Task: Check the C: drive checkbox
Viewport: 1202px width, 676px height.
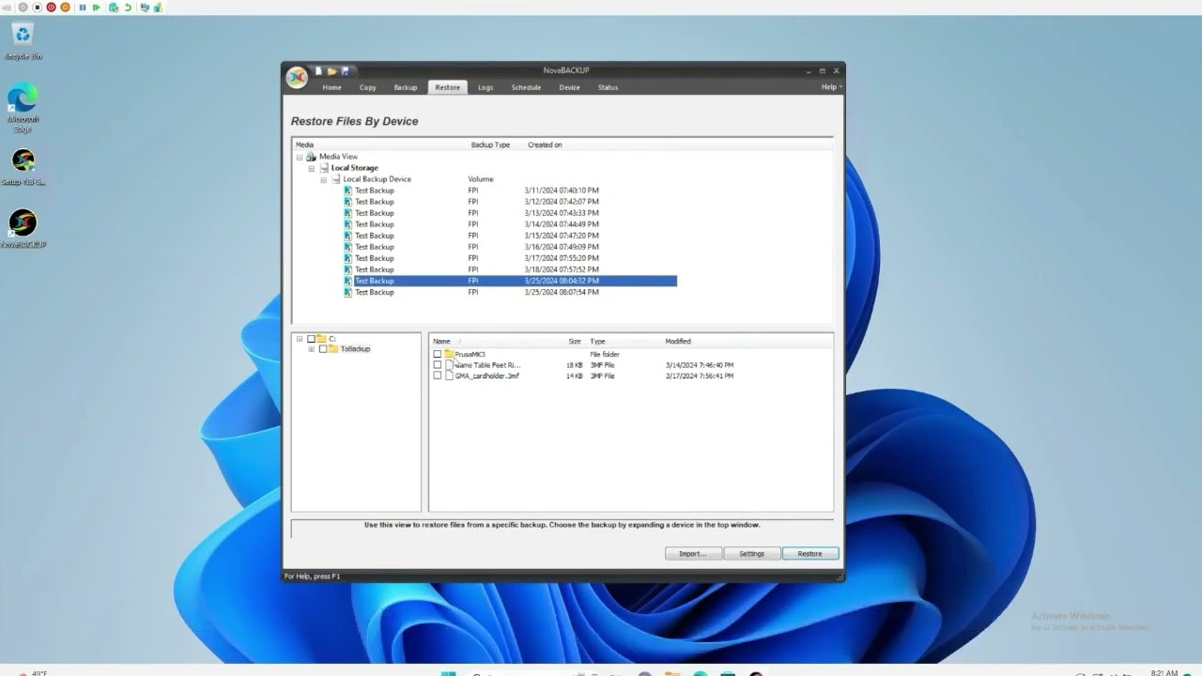Action: click(x=312, y=338)
